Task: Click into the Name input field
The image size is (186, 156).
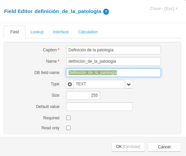Action: pos(114,61)
